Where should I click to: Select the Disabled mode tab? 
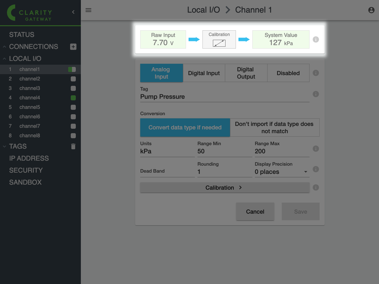coord(288,73)
